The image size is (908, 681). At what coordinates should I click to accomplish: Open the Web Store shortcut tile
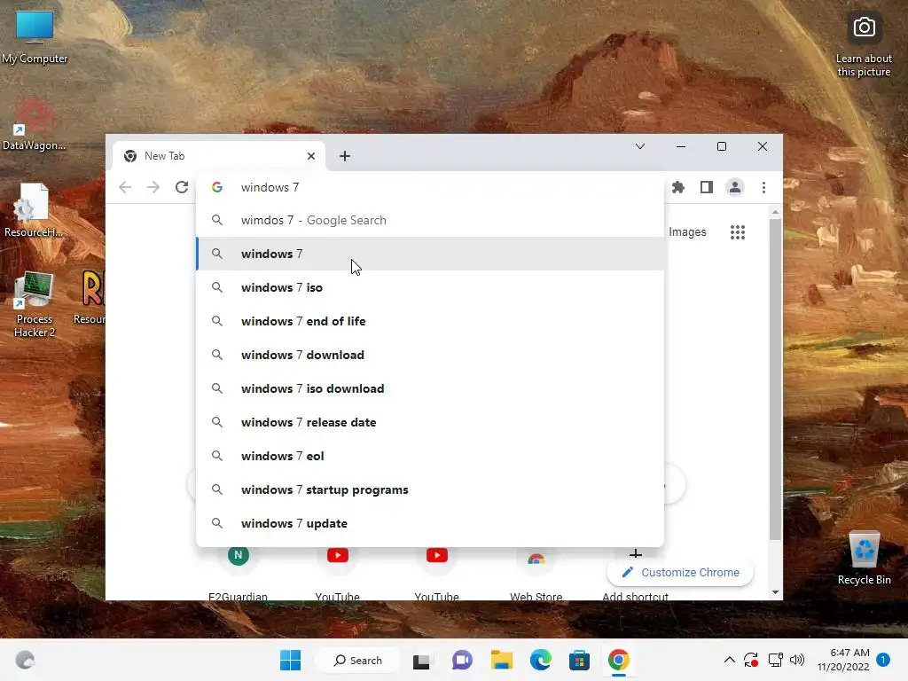536,574
